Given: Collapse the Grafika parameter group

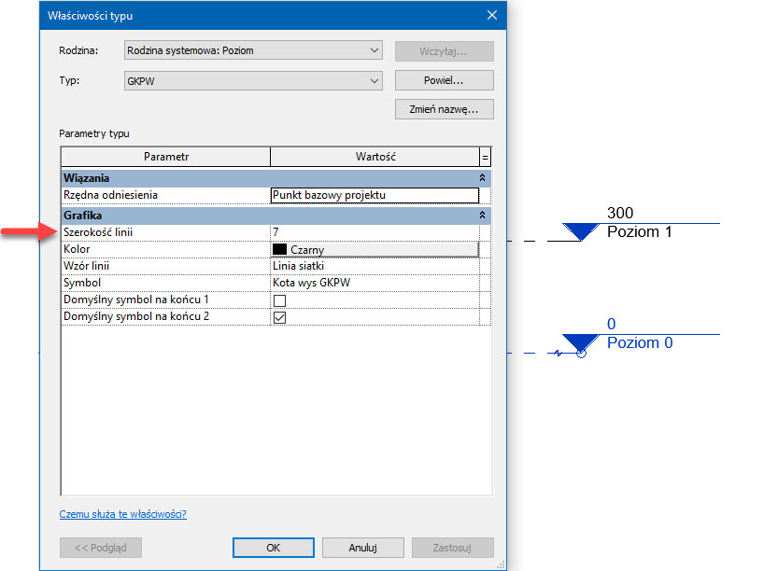Looking at the screenshot, I should click(x=483, y=215).
